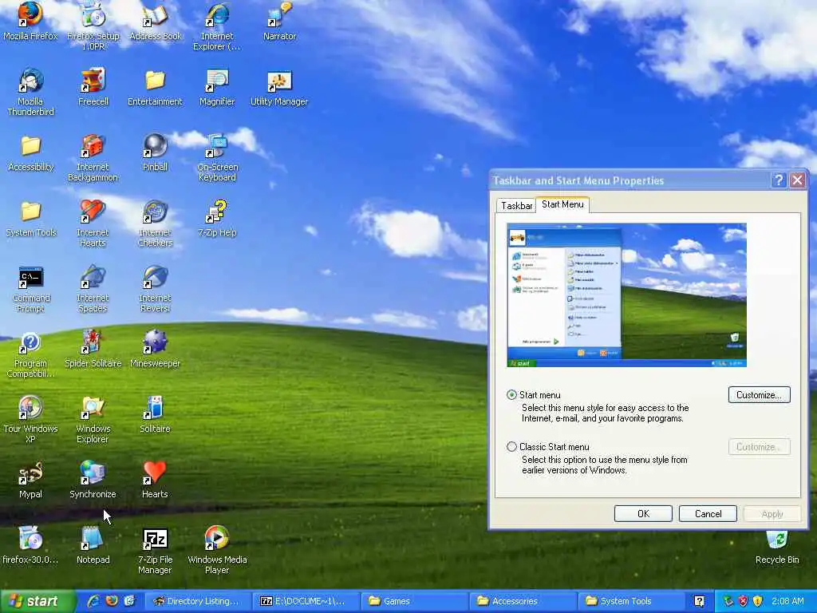
Task: Launch Magnifier shortcut
Action: [217, 86]
